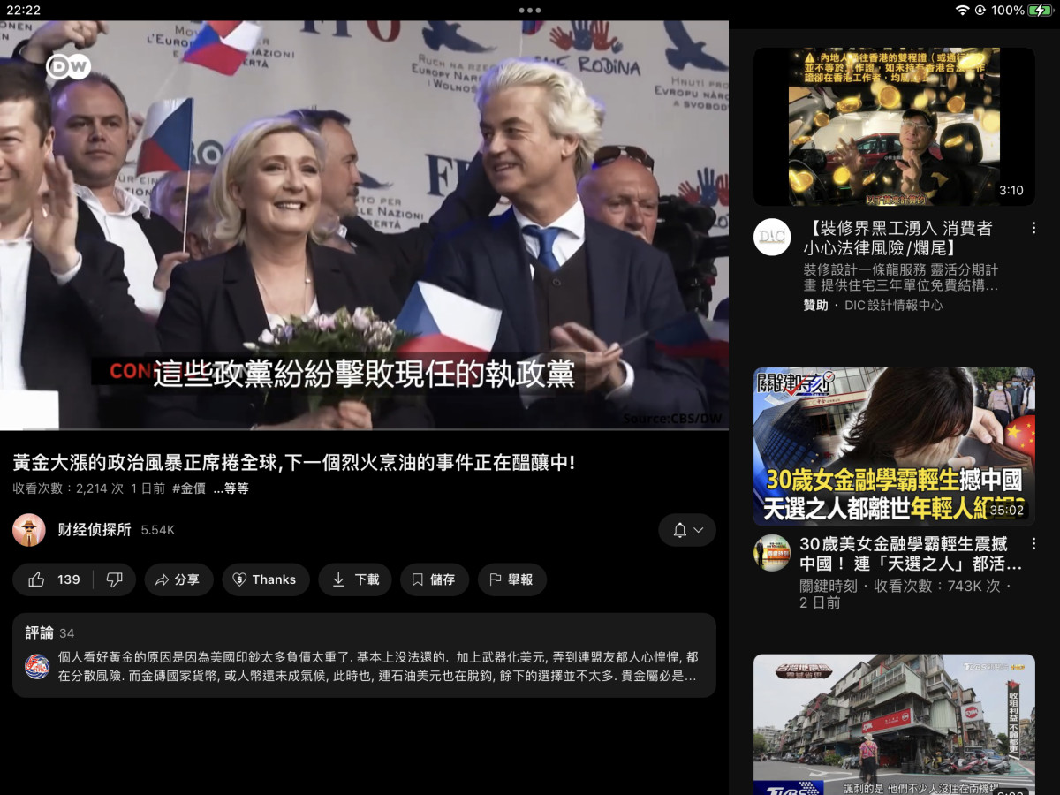Open 财经侦探所 channel avatar
Image resolution: width=1060 pixels, height=795 pixels.
pyautogui.click(x=29, y=530)
